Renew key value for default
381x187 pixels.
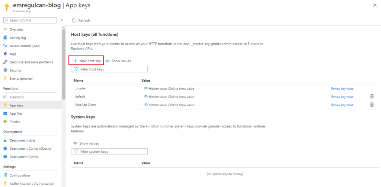click(342, 97)
